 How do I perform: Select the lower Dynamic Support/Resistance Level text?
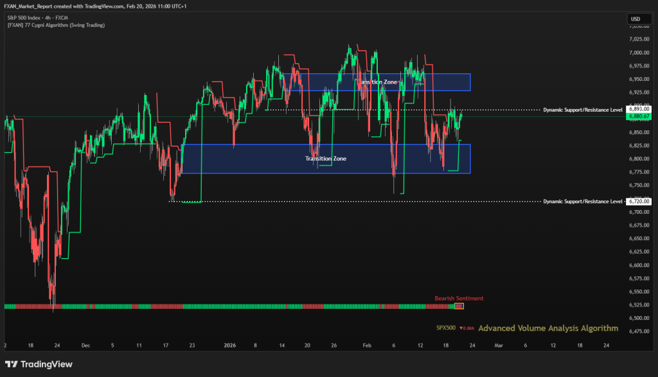(x=582, y=202)
